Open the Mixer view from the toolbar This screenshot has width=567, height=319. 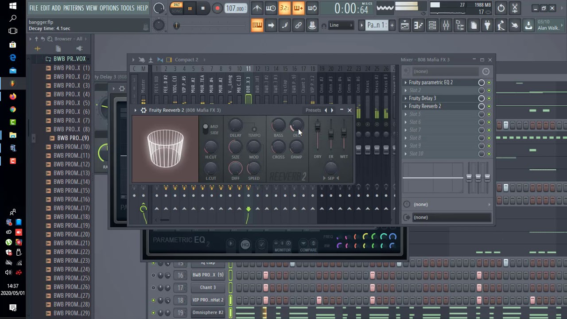point(446,26)
